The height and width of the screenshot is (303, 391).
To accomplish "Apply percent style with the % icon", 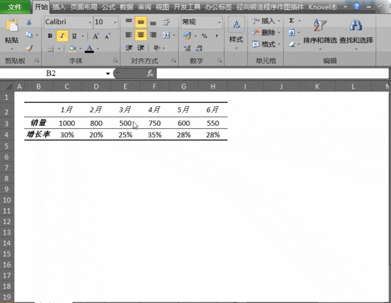I will tap(205, 36).
